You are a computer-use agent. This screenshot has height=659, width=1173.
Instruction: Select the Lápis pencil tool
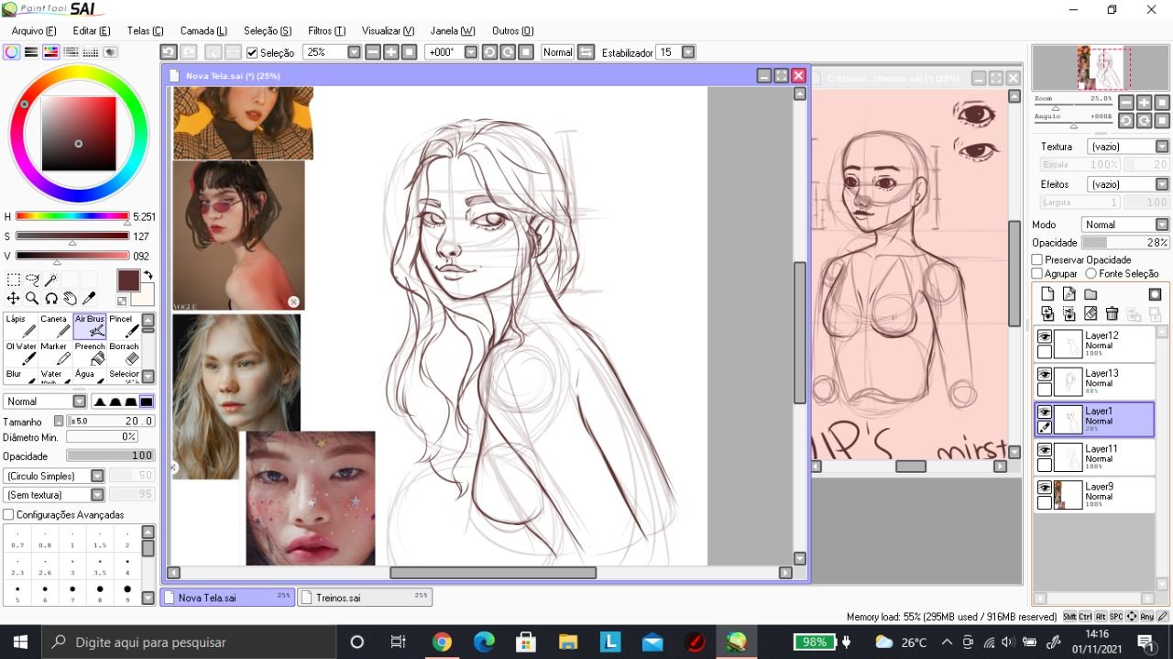pos(20,326)
